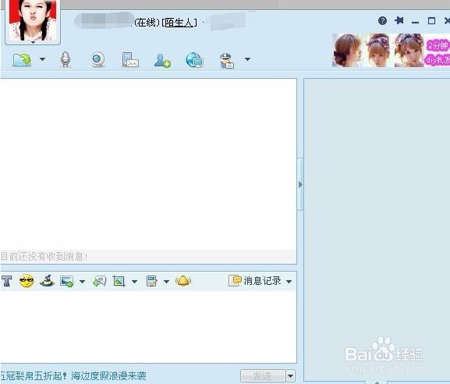Start a video call with webcam icon
This screenshot has height=384, width=450.
pos(97,60)
